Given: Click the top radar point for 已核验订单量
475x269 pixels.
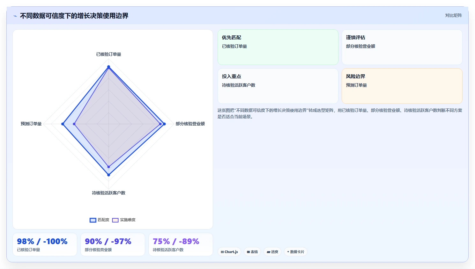Looking at the screenshot, I should click(109, 67).
